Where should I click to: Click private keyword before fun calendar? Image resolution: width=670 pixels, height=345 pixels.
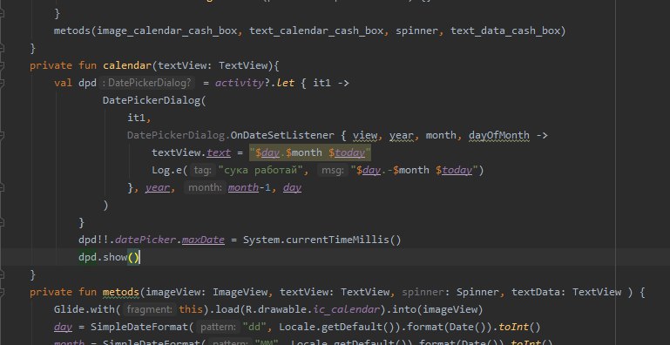[x=51, y=65]
